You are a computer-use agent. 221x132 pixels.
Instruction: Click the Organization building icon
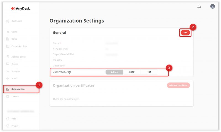tap(8, 89)
